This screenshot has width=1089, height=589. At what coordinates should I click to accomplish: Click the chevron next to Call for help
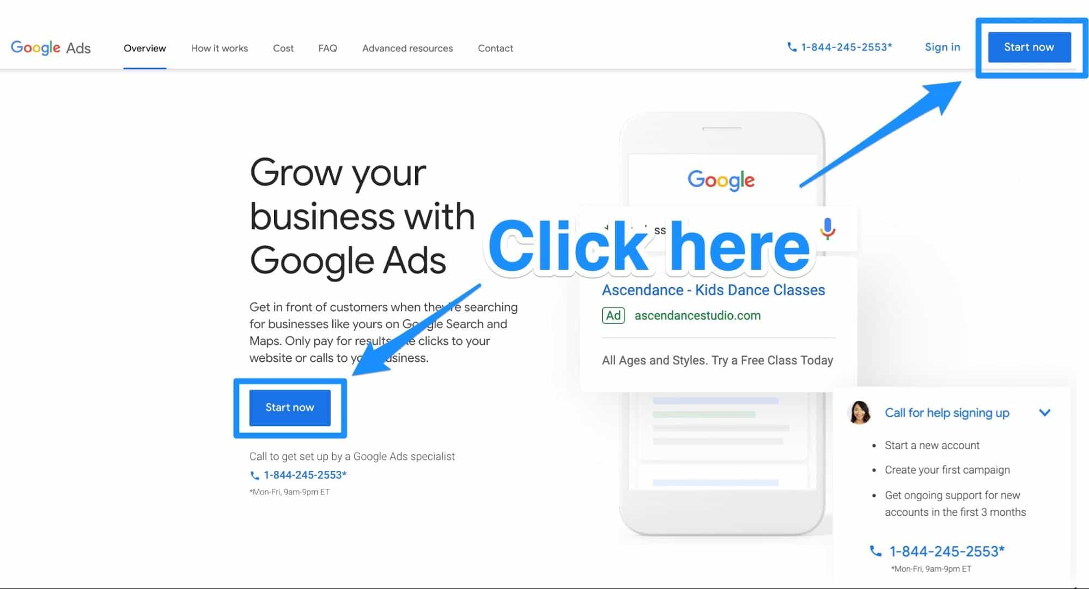coord(1046,412)
